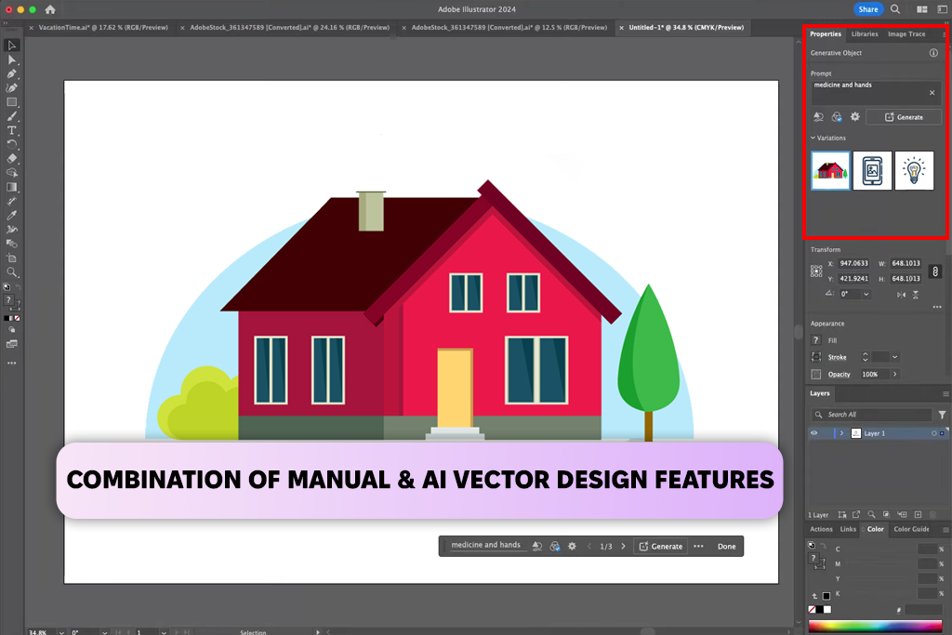The image size is (952, 635).
Task: Swap fill and stroke in Color panel
Action: click(x=822, y=546)
